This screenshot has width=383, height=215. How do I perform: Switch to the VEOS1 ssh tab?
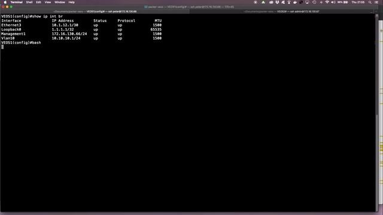point(95,11)
